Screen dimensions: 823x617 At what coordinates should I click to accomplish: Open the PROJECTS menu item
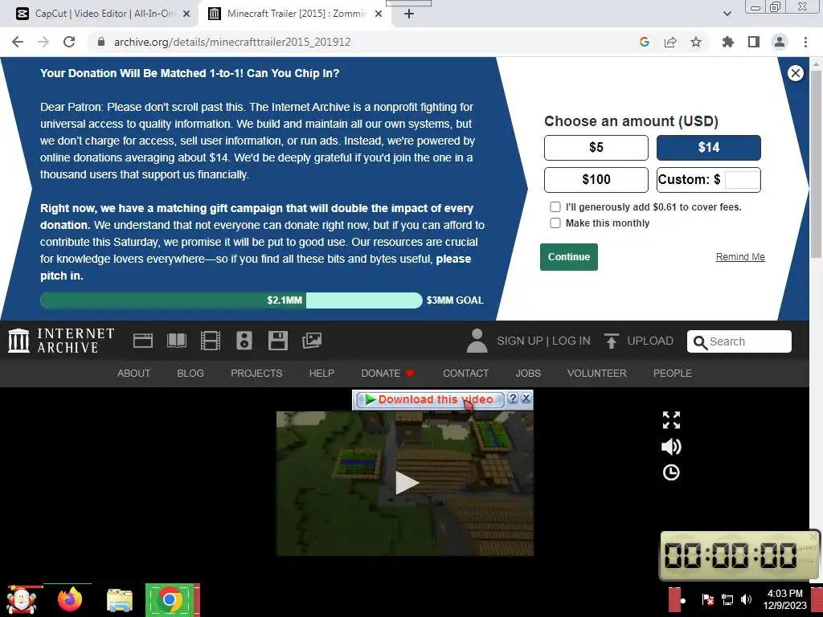[256, 373]
